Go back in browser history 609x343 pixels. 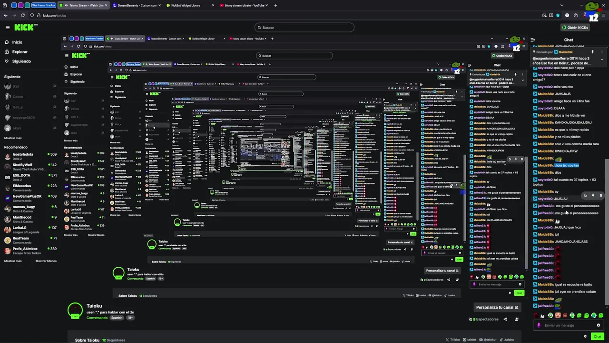(x=6, y=15)
